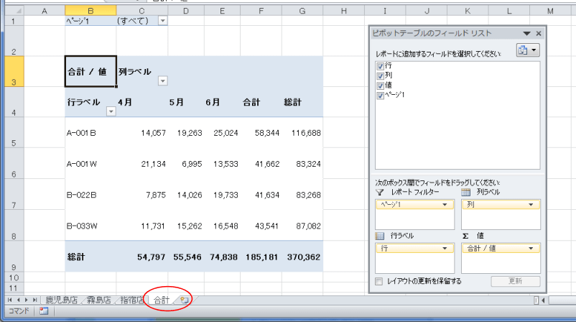Uncheck the 行 field checkbox
The image size is (576, 322).
[x=380, y=65]
